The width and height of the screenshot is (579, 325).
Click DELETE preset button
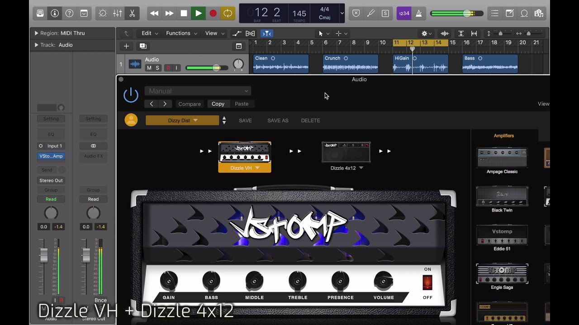(310, 121)
